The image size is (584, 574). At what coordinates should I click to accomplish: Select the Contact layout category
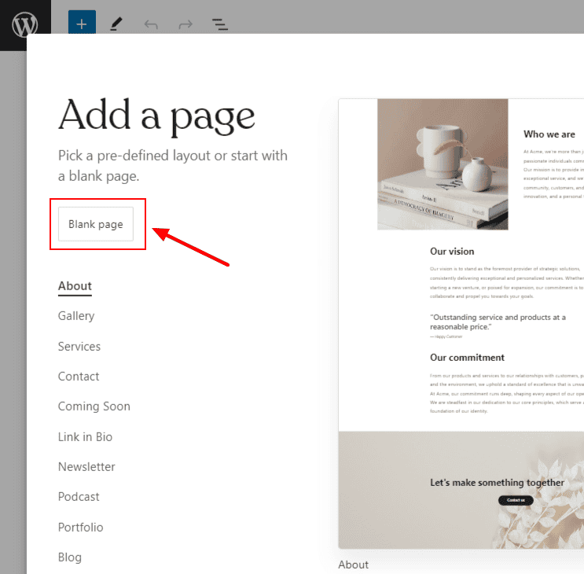point(79,376)
